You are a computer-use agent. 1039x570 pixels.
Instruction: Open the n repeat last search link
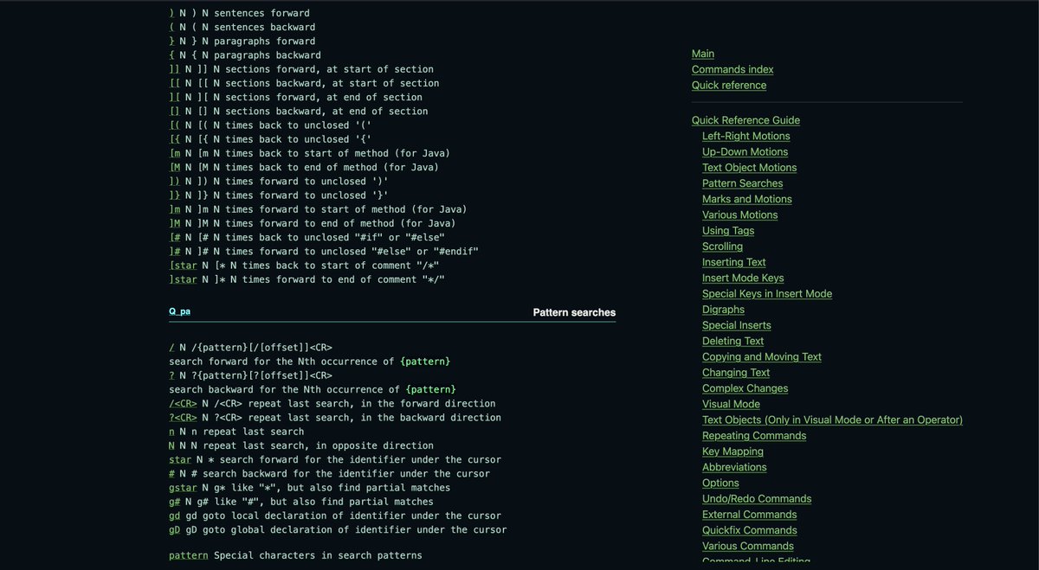click(171, 432)
